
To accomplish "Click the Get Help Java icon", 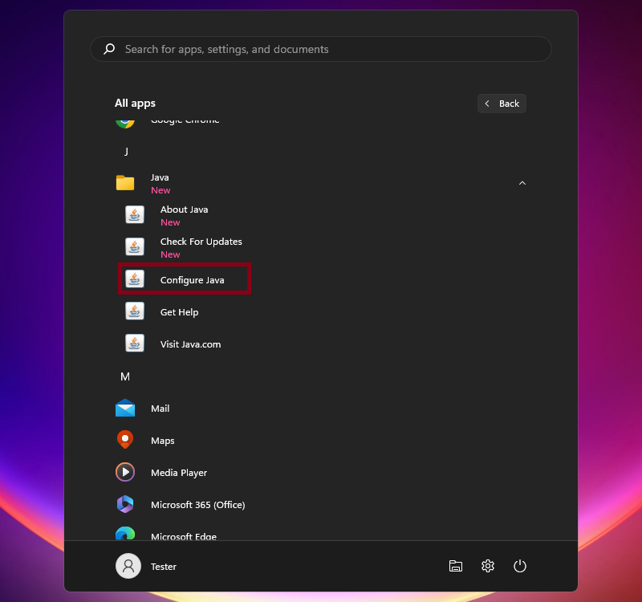I will coord(135,311).
